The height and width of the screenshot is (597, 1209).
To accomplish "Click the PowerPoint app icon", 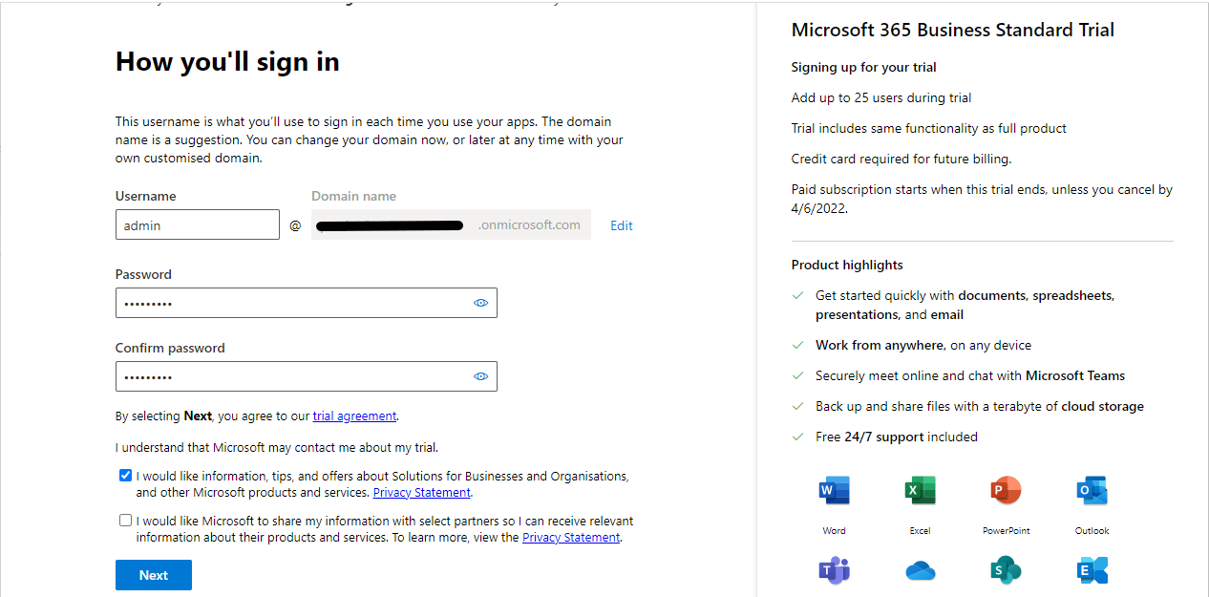I will pyautogui.click(x=1006, y=491).
